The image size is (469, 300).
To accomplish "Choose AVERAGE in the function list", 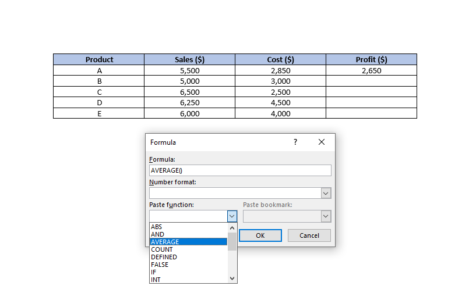I will point(188,242).
